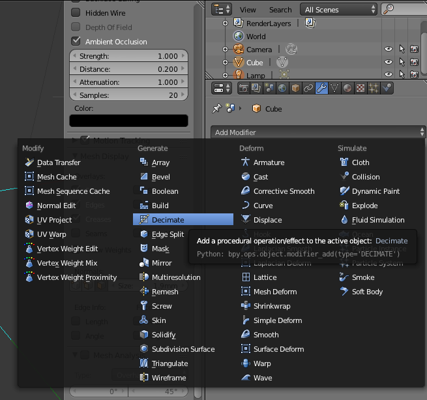Toggle Cube renderability camera icon in the outliner
The height and width of the screenshot is (400, 427).
click(414, 62)
